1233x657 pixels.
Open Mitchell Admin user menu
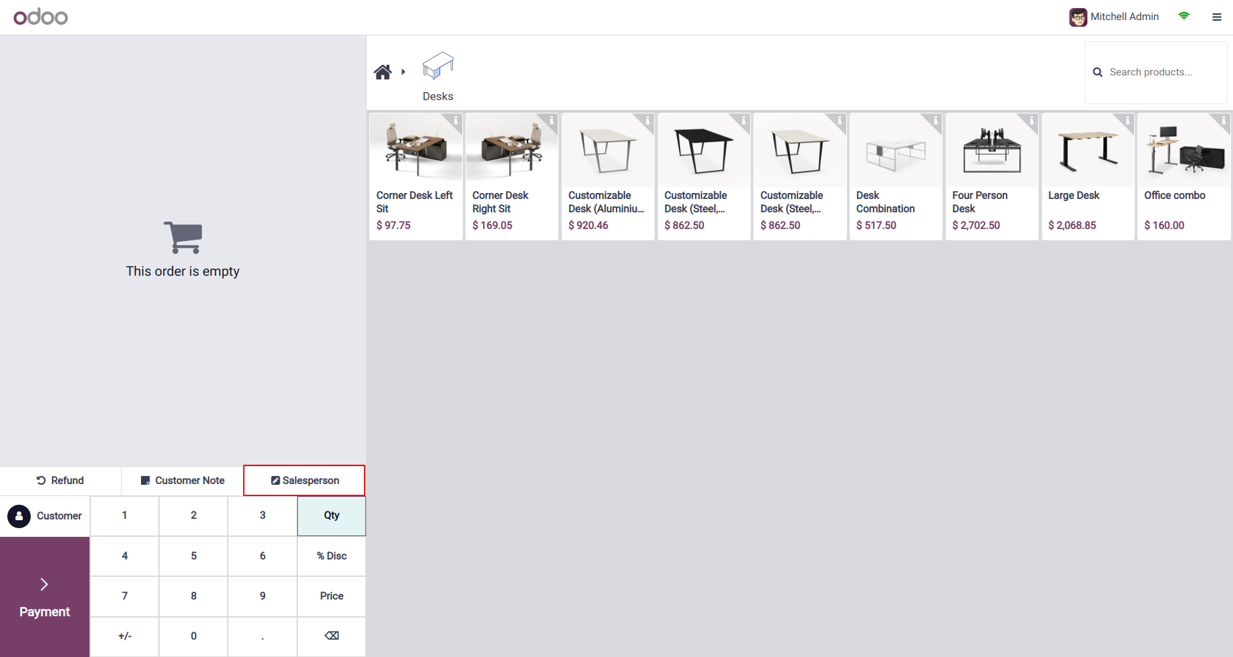tap(1114, 17)
